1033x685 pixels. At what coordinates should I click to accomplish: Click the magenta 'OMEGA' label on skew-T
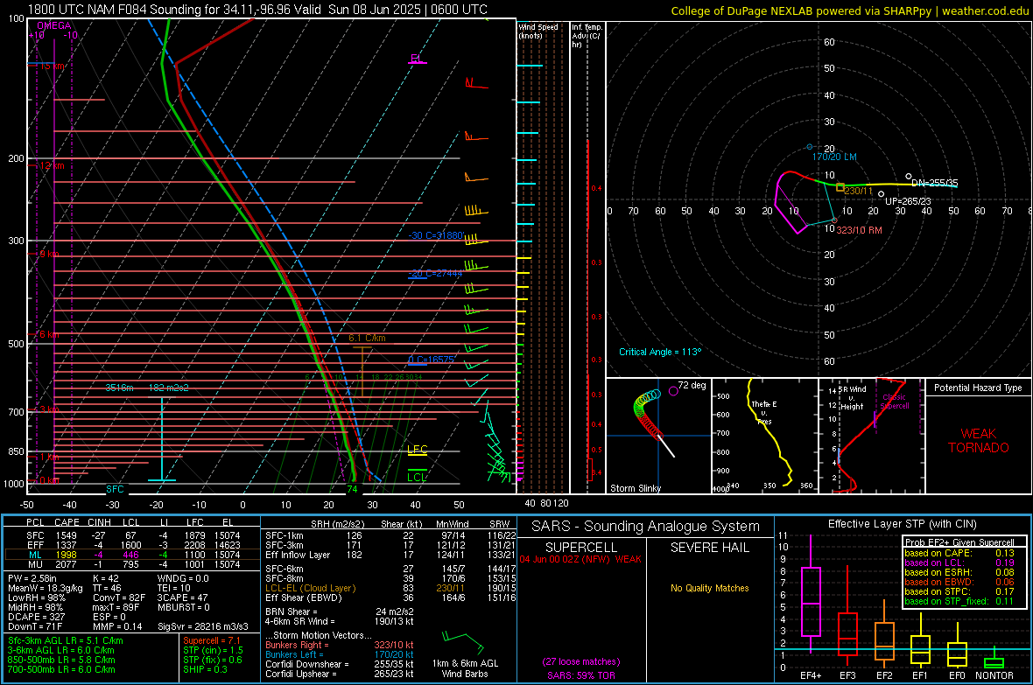point(54,25)
